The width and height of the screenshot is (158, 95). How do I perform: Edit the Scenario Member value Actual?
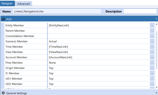pos(99,41)
